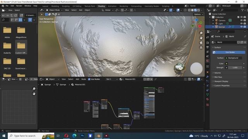248x139 pixels.
Task: Refresh the file browser listing
Action: pos(15,15)
